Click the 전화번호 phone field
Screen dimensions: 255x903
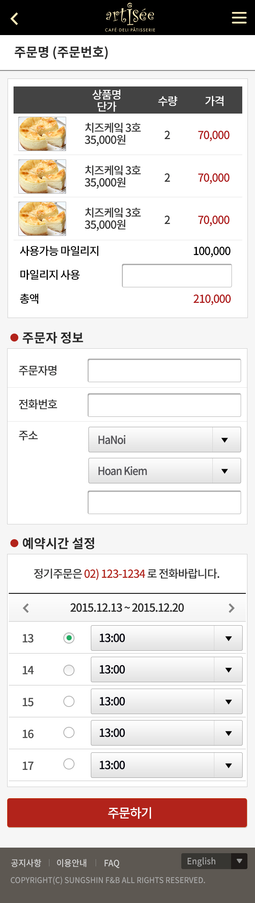164,405
